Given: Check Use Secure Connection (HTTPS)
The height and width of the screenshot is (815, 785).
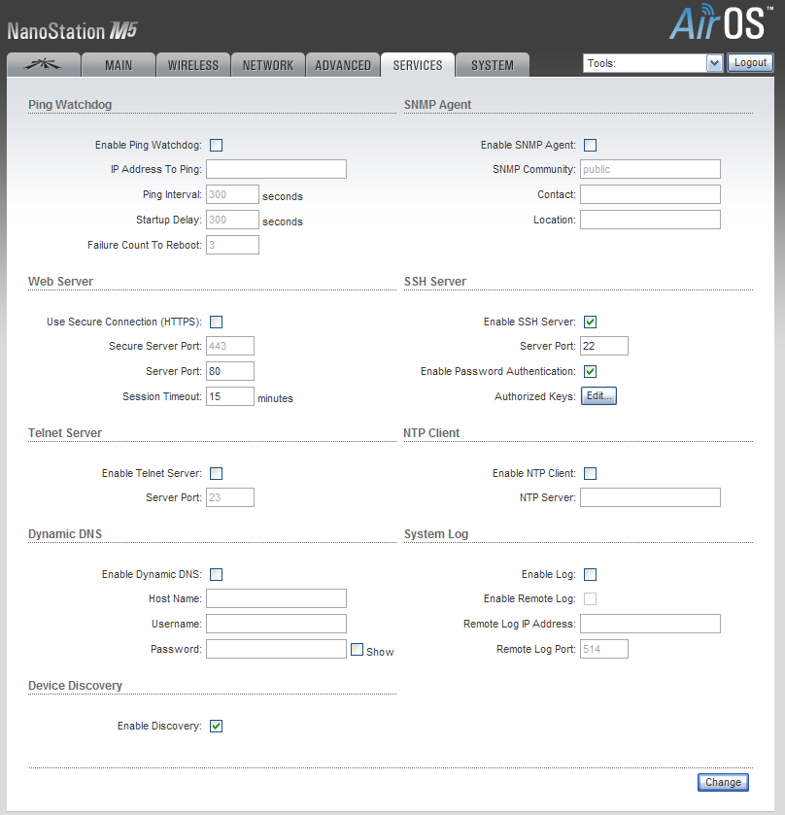Looking at the screenshot, I should pyautogui.click(x=217, y=323).
